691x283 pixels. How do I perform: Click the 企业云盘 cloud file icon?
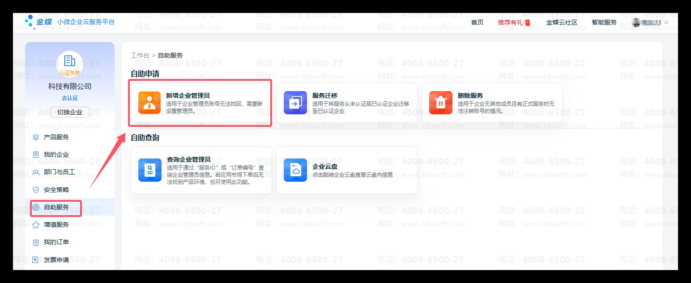tap(295, 170)
